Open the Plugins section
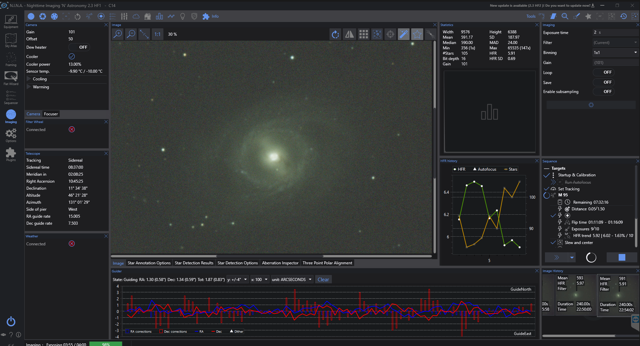The width and height of the screenshot is (640, 346). tap(11, 154)
